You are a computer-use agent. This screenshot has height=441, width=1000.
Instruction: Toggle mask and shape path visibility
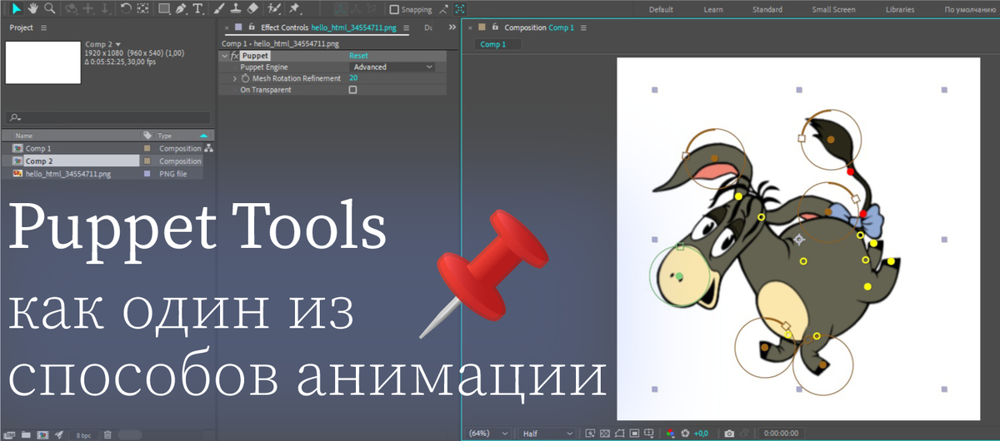pyautogui.click(x=620, y=434)
